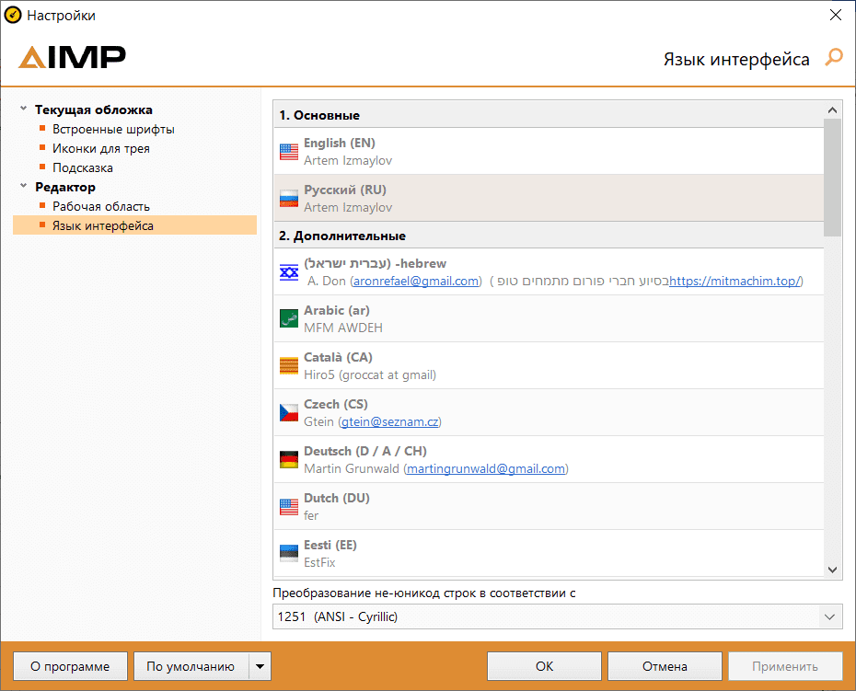The image size is (856, 691).
Task: Close the Настройки window
Action: click(x=835, y=15)
